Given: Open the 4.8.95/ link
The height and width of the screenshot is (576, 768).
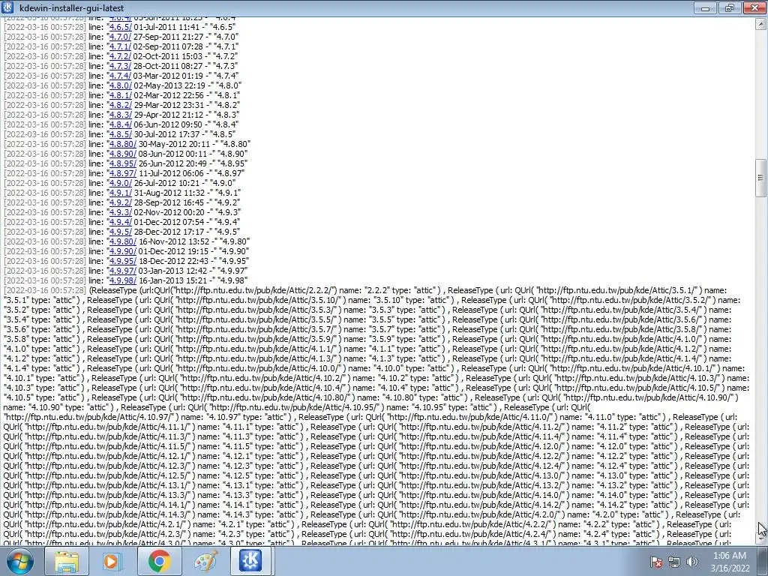Looking at the screenshot, I should click(x=122, y=163).
